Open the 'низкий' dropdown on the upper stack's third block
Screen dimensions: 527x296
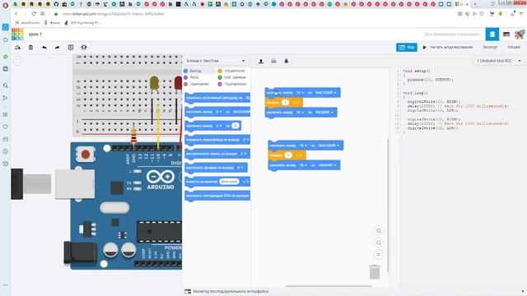point(324,113)
